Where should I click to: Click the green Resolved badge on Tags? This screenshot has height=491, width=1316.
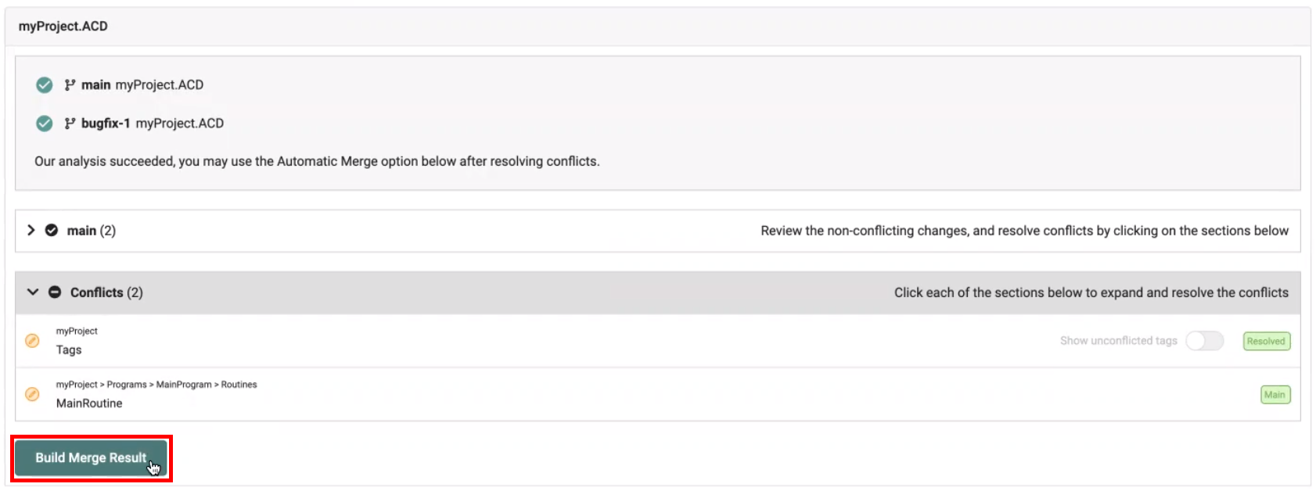pos(1266,341)
